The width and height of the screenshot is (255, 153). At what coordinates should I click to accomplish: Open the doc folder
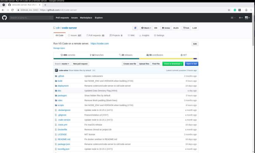coord(59,91)
